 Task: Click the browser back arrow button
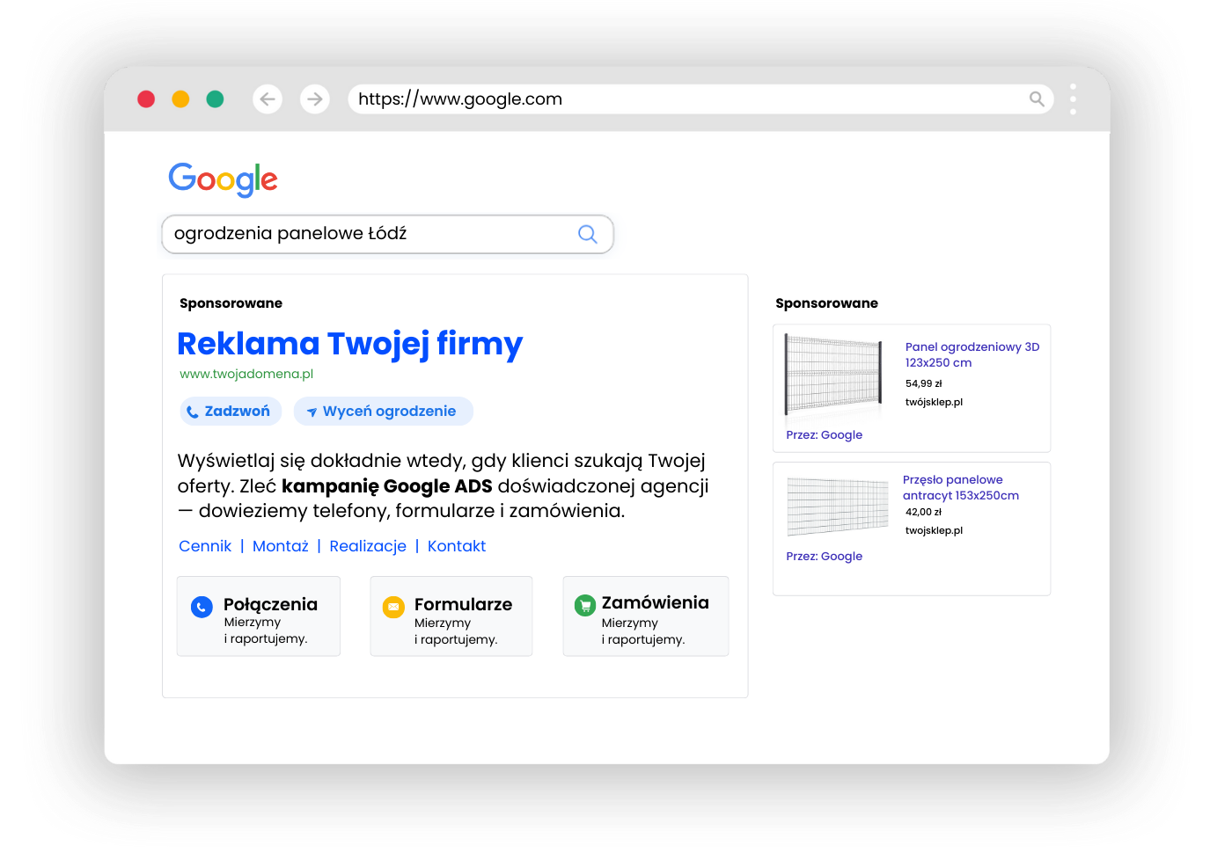[x=268, y=99]
